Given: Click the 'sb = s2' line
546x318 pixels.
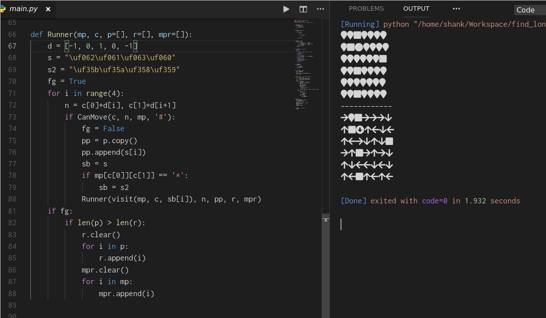Looking at the screenshot, I should click(x=114, y=187).
